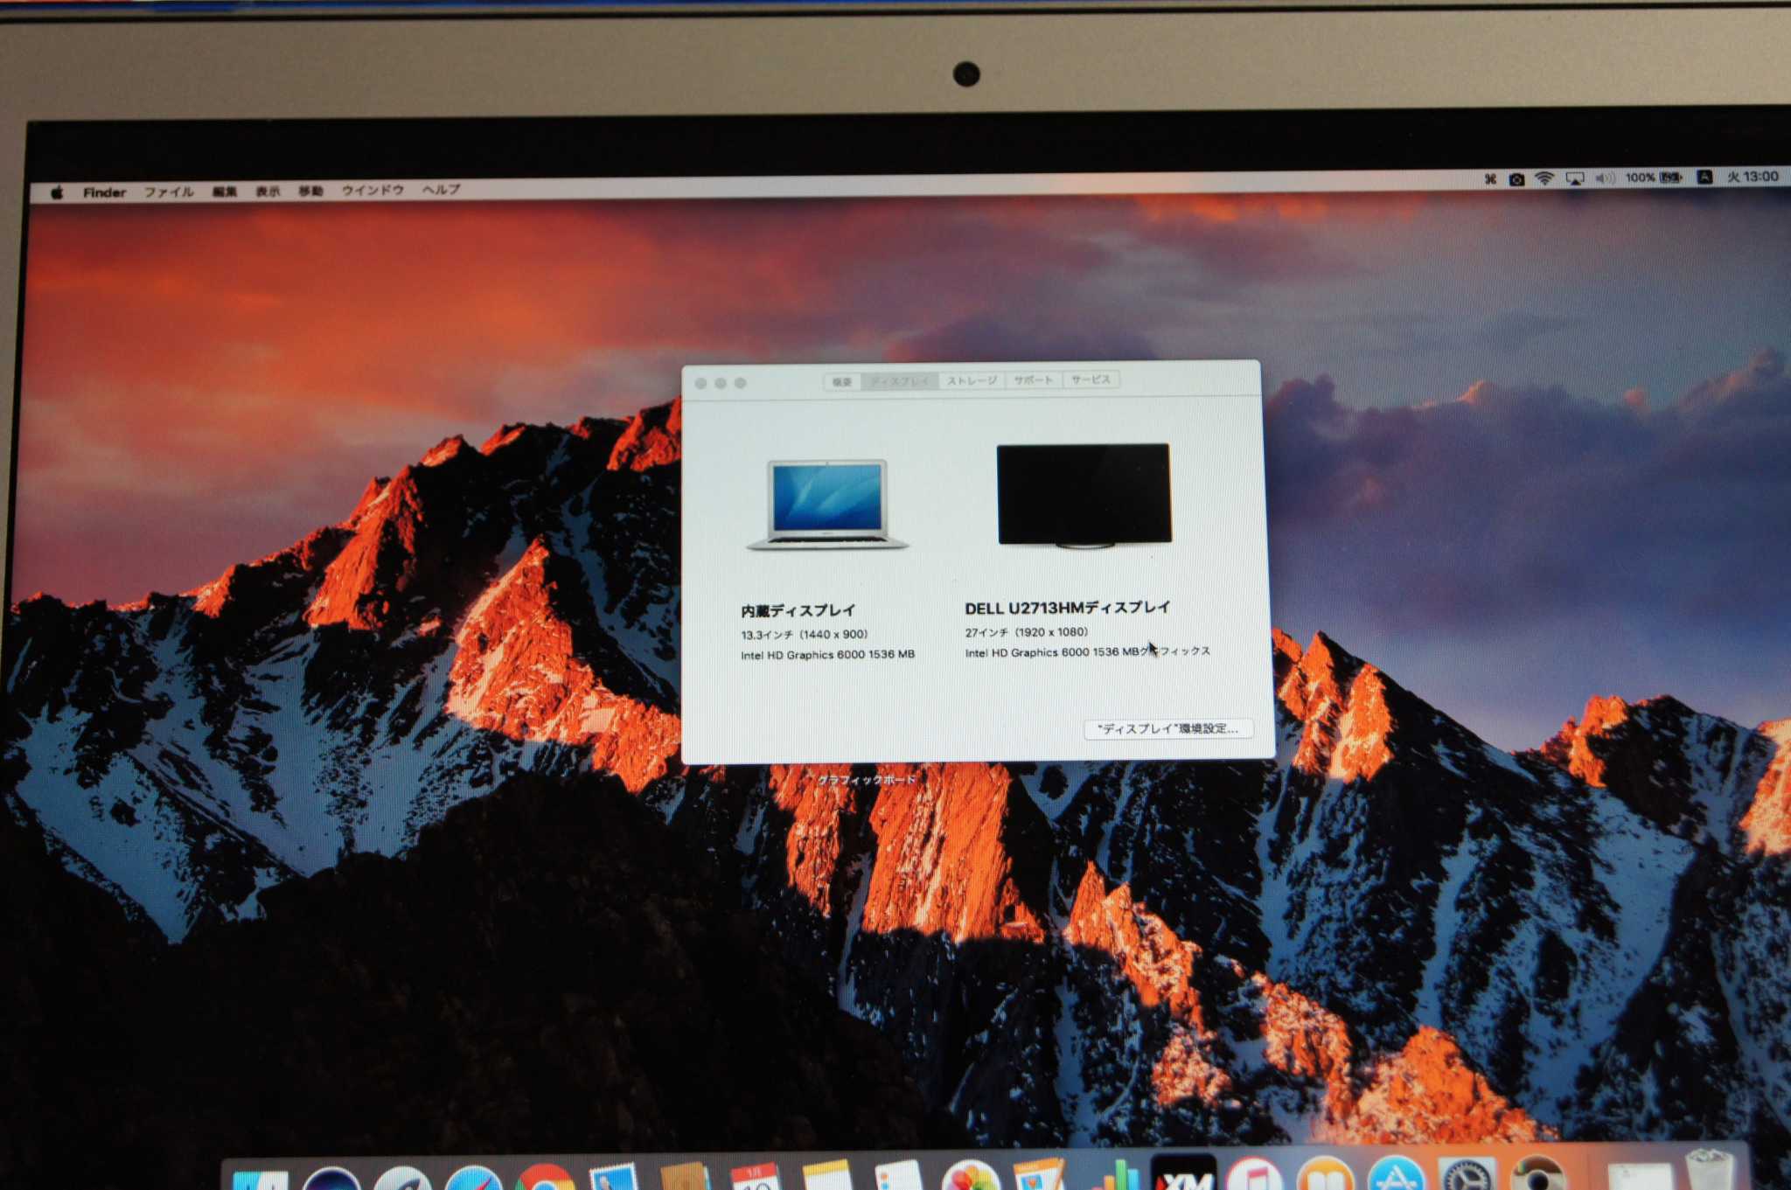Open Safari from the Dock
The width and height of the screenshot is (1791, 1190).
pos(473,1179)
